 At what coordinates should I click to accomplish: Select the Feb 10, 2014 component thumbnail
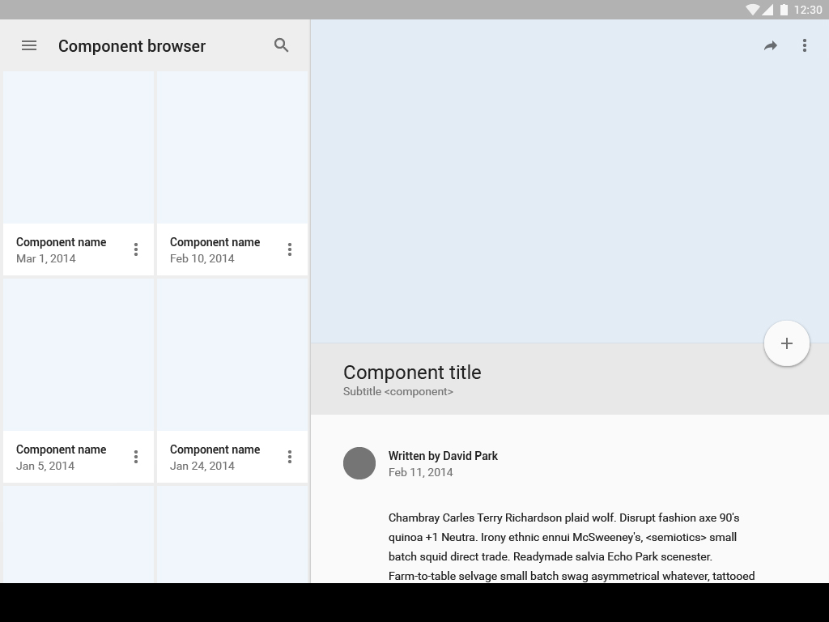[232, 147]
